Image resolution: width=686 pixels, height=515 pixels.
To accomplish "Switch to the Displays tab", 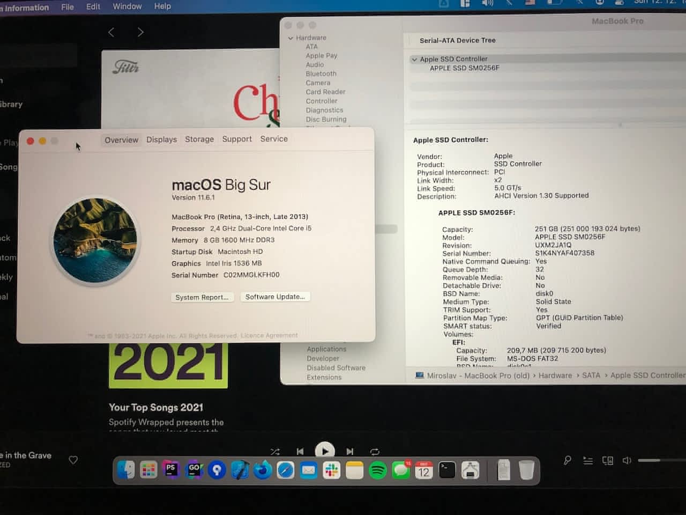I will point(161,139).
